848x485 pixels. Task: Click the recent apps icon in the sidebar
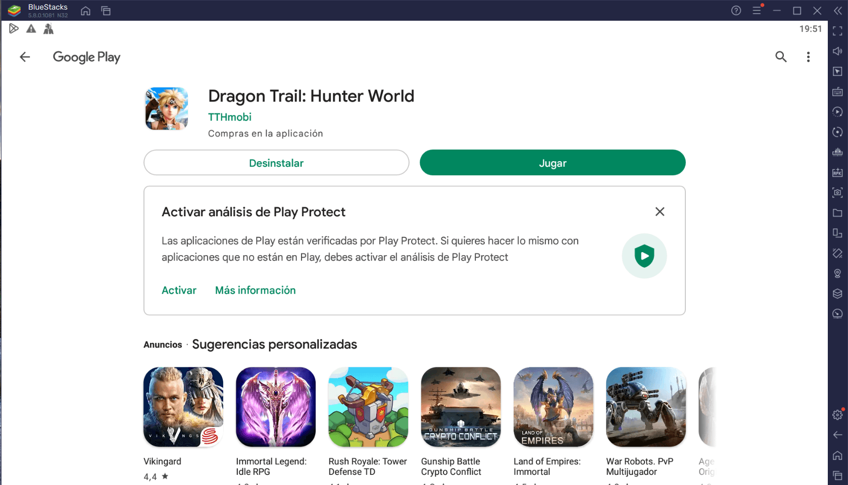click(837, 475)
